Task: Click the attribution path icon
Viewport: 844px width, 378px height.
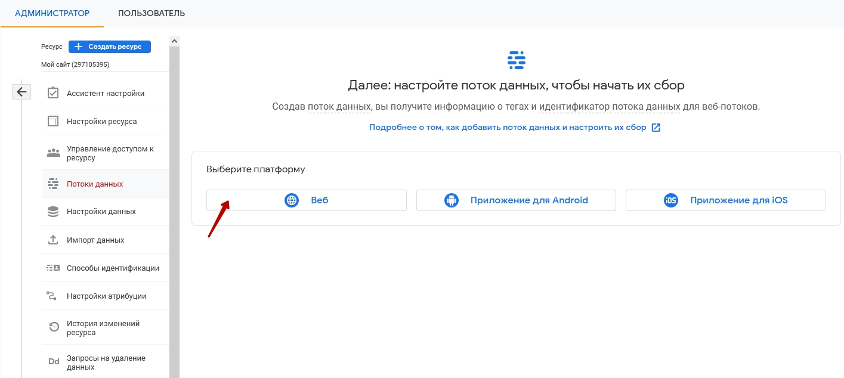Action: point(53,296)
